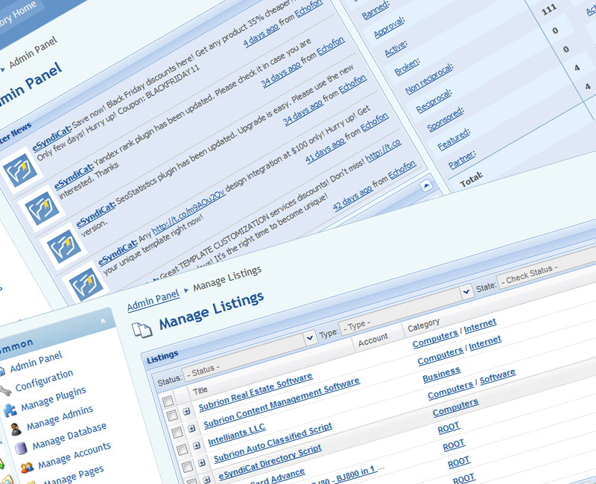Click eSyndiCat link on the Yandex rank news

(x=74, y=176)
